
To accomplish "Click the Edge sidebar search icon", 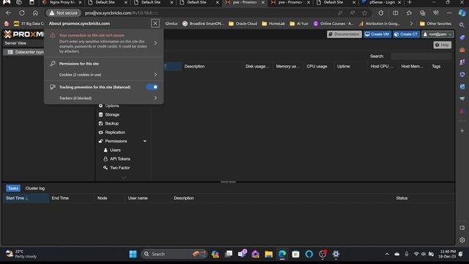I will click(x=462, y=25).
